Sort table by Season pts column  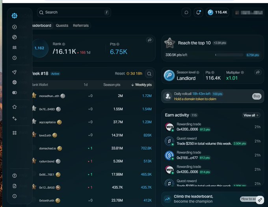112,85
